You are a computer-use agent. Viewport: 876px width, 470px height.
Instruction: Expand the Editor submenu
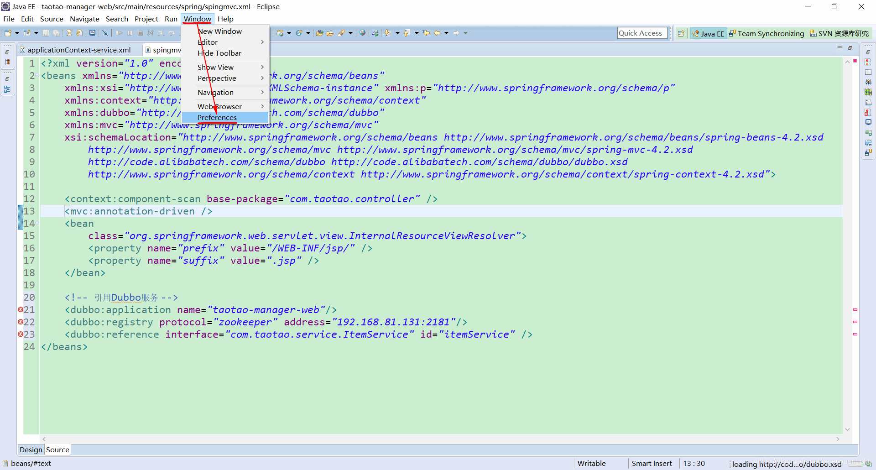pos(225,42)
